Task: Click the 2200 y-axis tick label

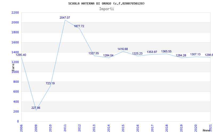Action: point(15,13)
